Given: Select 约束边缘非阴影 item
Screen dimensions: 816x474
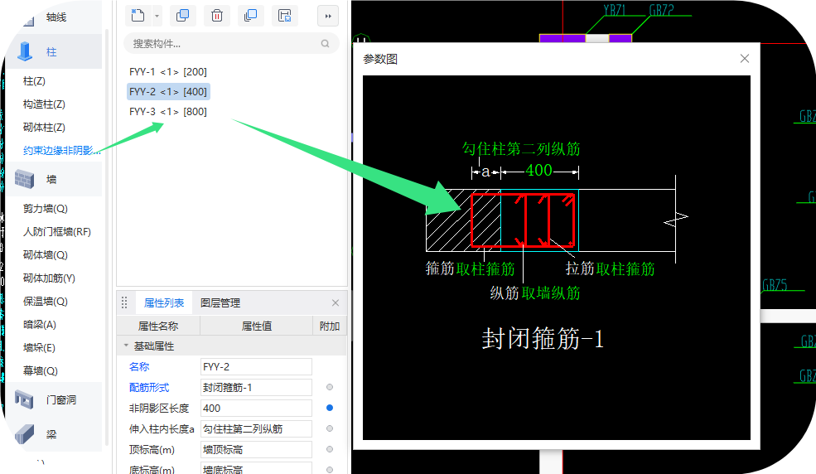Looking at the screenshot, I should [x=62, y=150].
